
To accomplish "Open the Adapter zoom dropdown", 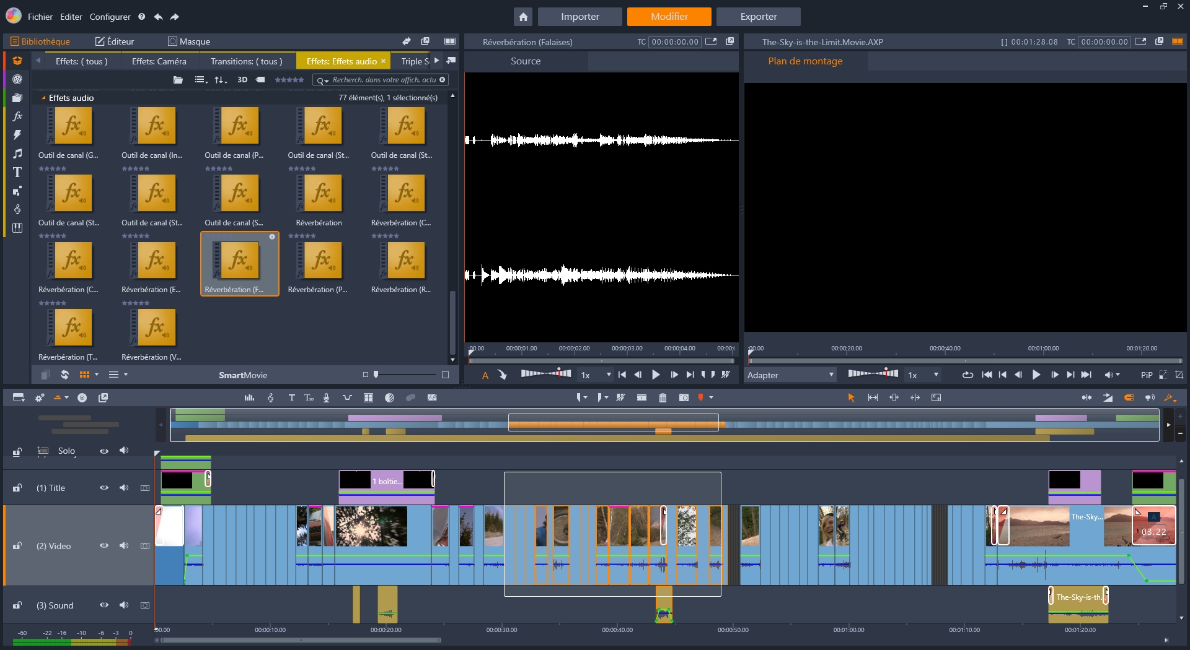I will 790,375.
